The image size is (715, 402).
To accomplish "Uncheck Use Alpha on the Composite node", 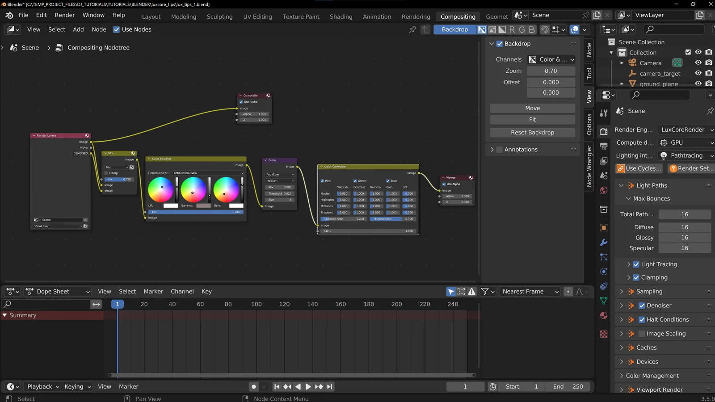I will pos(241,101).
